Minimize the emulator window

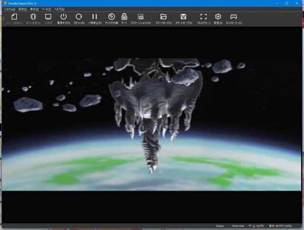point(276,3)
